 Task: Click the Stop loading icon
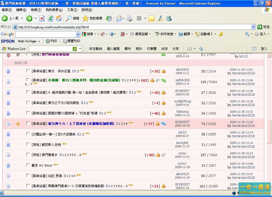coord(42,18)
